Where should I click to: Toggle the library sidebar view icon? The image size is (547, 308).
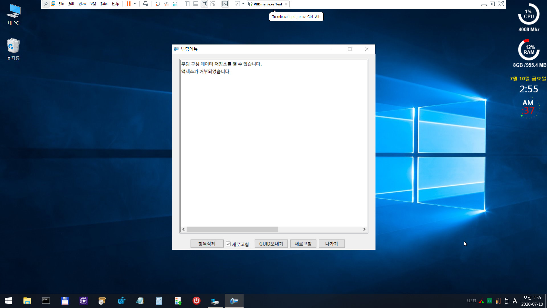coord(187,4)
